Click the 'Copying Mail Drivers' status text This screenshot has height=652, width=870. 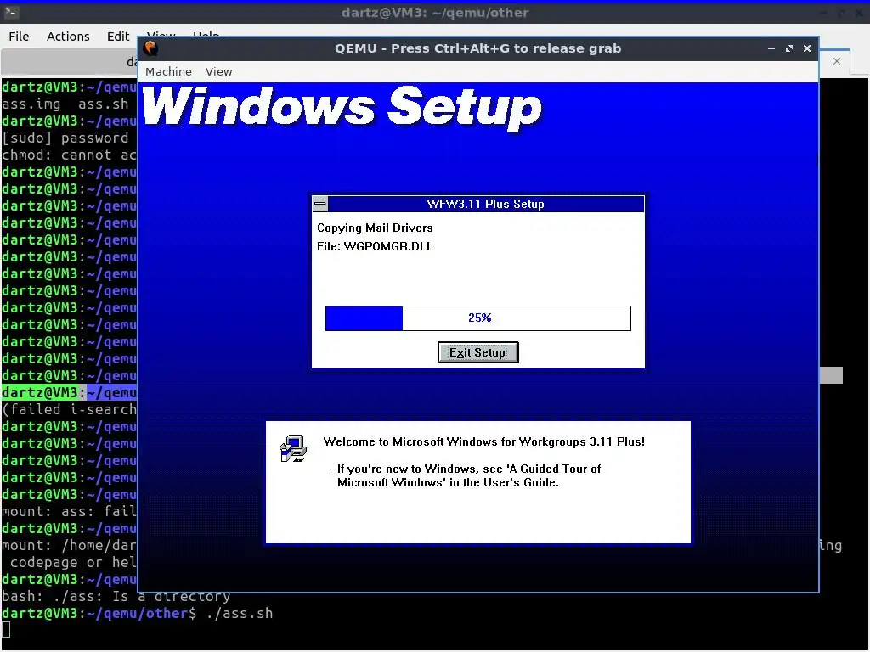pos(375,228)
